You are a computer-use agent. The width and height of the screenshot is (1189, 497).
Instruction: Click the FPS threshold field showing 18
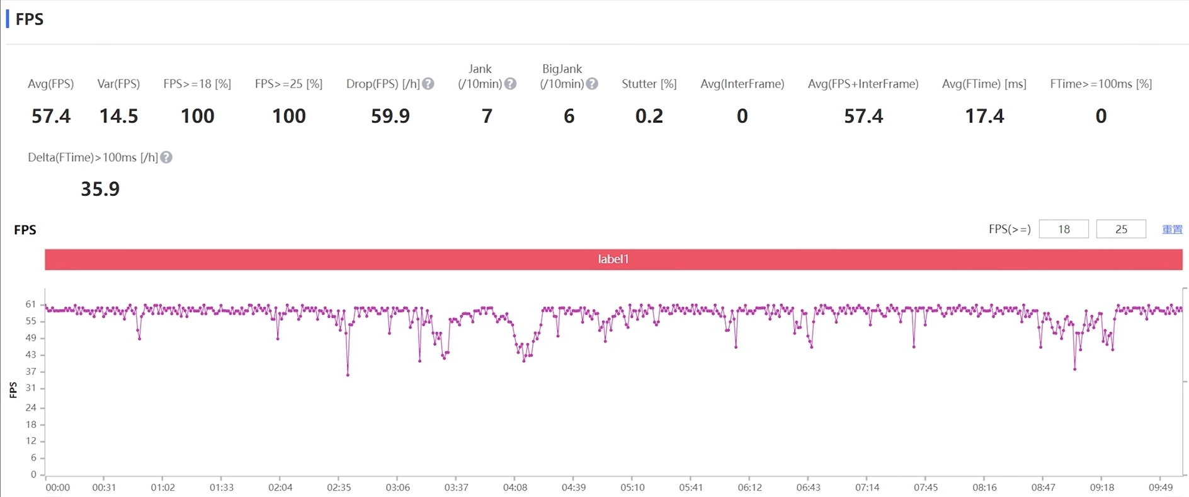pyautogui.click(x=1064, y=229)
